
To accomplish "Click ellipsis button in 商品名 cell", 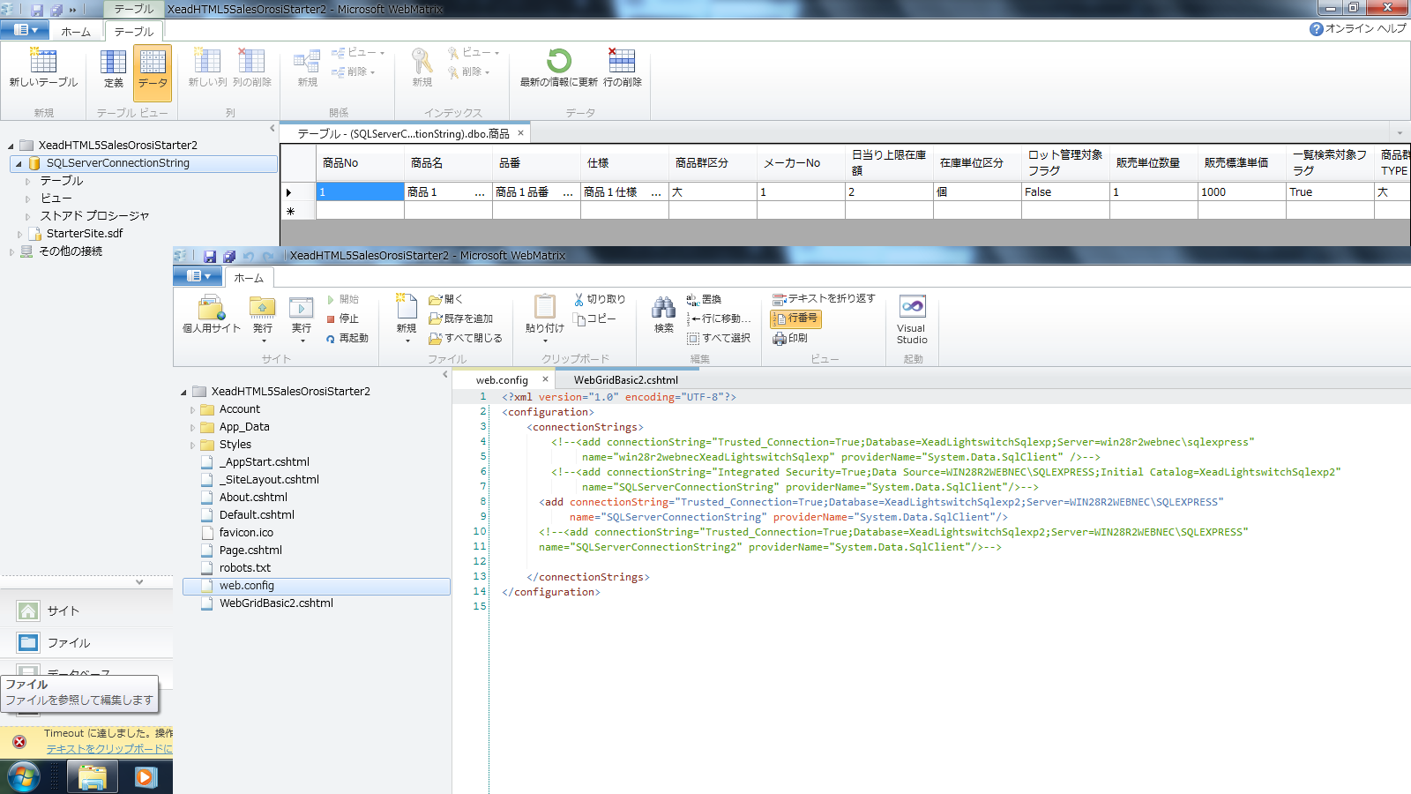I will click(x=480, y=192).
